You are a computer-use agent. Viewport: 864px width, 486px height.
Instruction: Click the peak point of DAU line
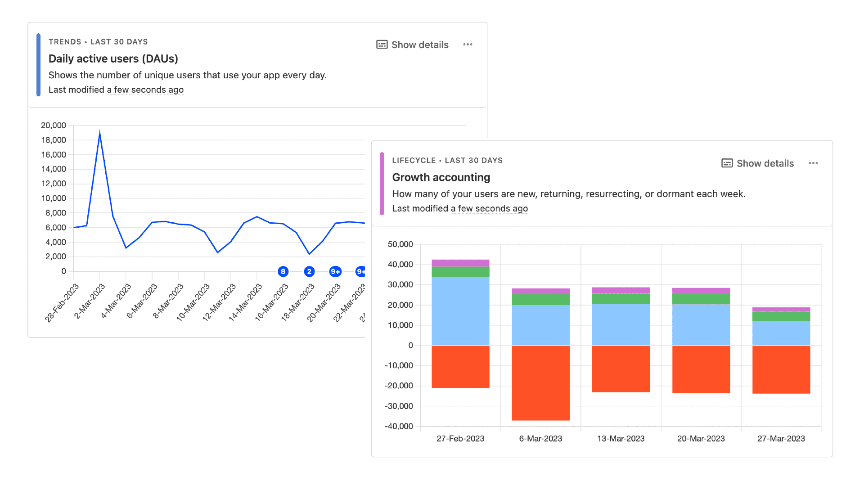pos(99,132)
